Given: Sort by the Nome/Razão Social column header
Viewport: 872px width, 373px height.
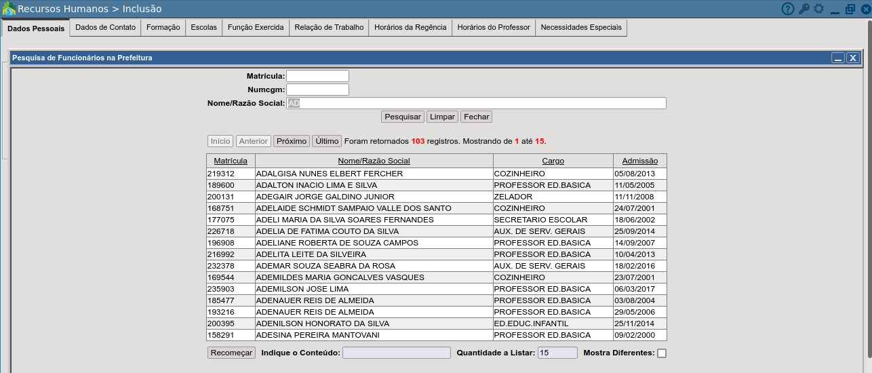Looking at the screenshot, I should pos(374,161).
